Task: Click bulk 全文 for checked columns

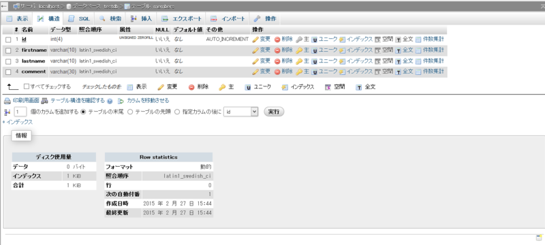Action: click(x=366, y=86)
